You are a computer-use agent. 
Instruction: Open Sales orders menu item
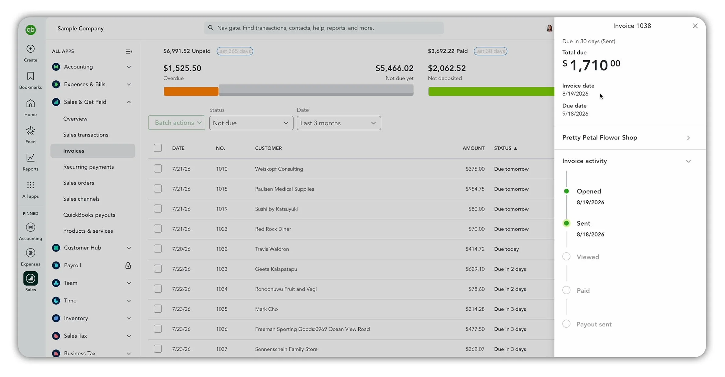coord(79,183)
